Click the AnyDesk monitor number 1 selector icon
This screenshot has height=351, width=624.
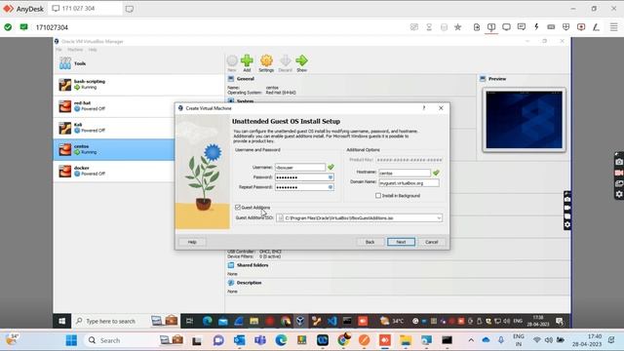point(491,27)
